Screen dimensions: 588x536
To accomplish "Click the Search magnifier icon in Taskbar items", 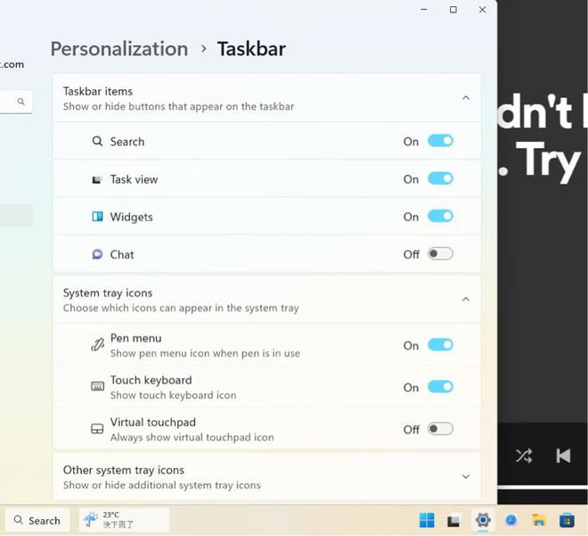I will 97,142.
